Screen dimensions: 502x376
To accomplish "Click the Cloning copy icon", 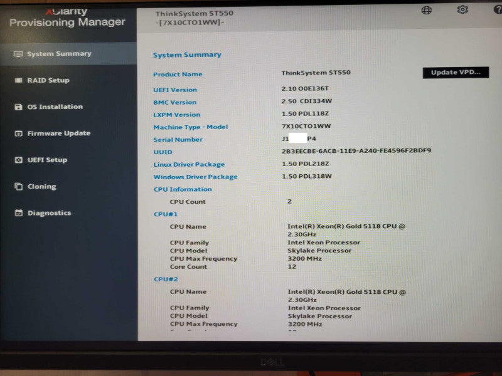I will coord(19,186).
